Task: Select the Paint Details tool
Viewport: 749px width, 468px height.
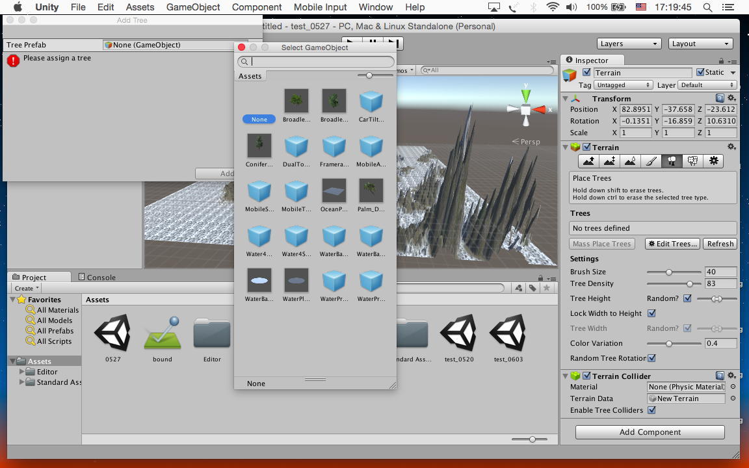Action: [693, 161]
